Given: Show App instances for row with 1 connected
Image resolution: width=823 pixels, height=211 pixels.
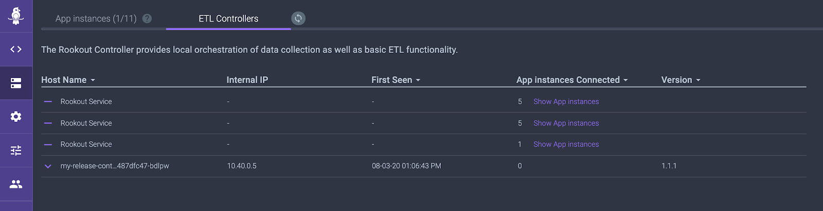Looking at the screenshot, I should [566, 144].
